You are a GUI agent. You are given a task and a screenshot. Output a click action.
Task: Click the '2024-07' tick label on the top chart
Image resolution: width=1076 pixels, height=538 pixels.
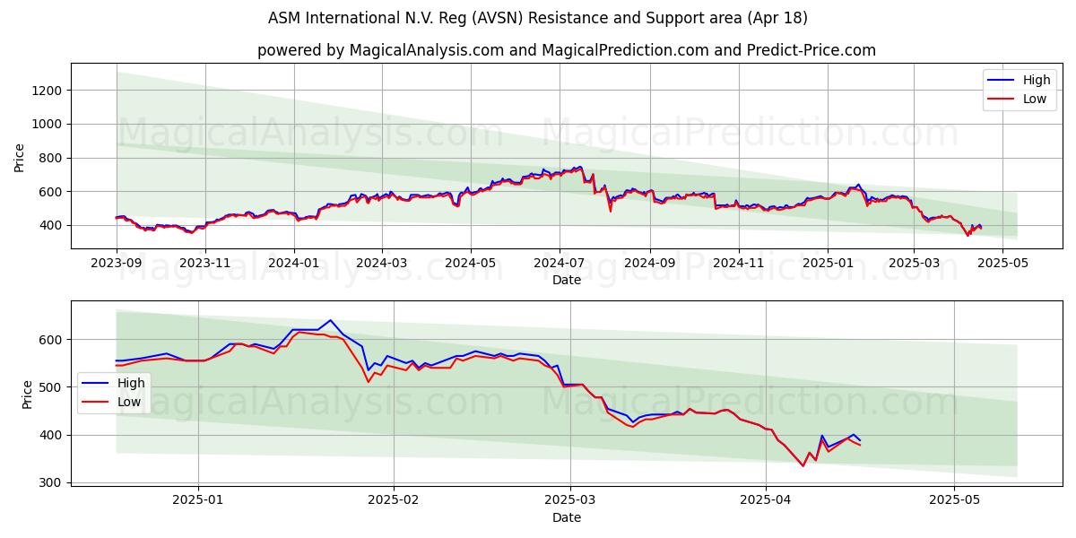(x=560, y=262)
